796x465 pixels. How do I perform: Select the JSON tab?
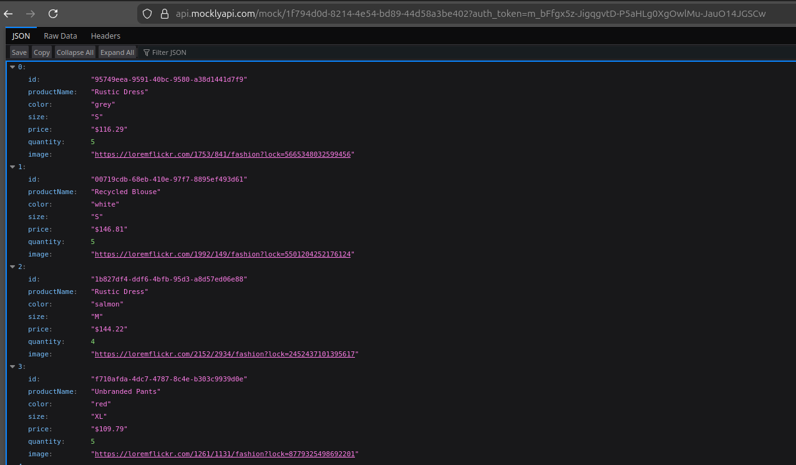21,36
